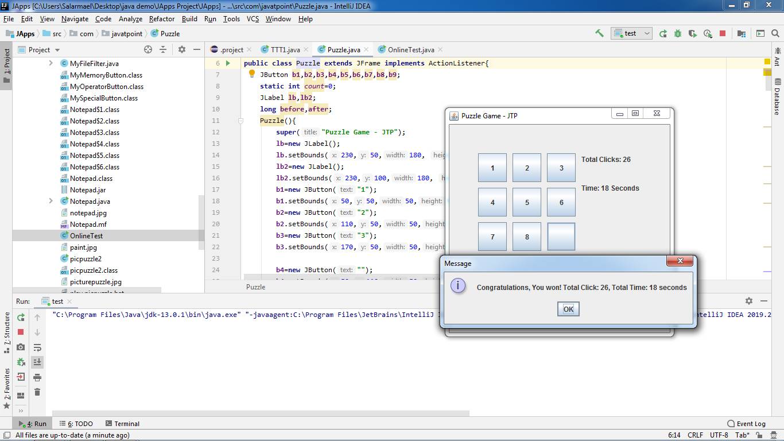Screen dimensions: 784x441
Task: Click puzzle tile button 8
Action: click(527, 237)
